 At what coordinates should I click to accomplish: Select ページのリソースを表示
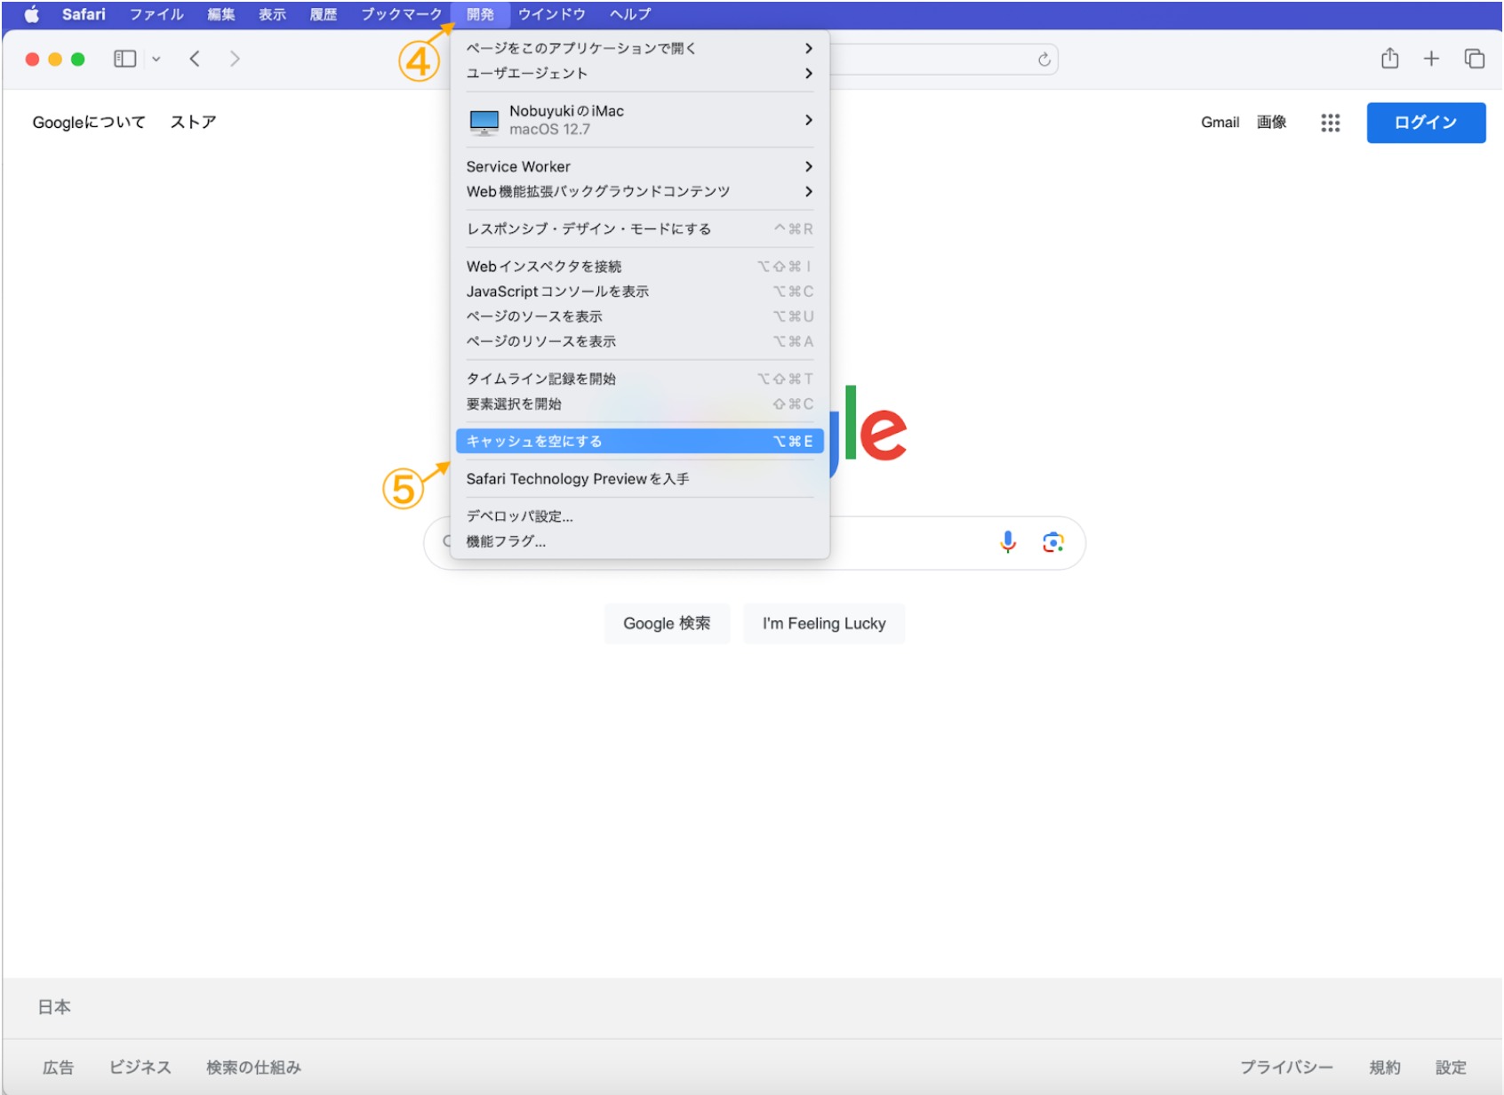pyautogui.click(x=640, y=340)
